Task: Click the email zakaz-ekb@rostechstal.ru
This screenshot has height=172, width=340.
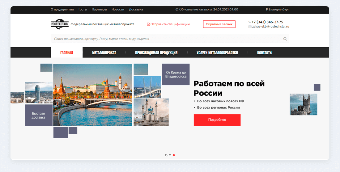Action: pos(271,27)
